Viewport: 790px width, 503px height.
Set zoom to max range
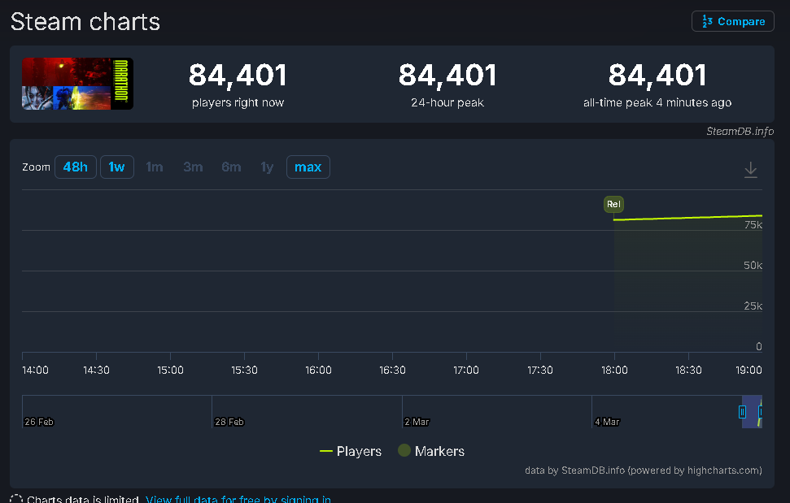(x=308, y=167)
